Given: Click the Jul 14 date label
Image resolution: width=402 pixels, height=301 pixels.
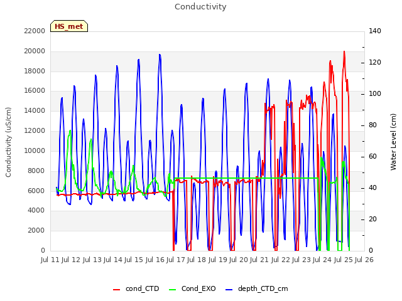Looking at the screenshot, I should tap(113, 260).
